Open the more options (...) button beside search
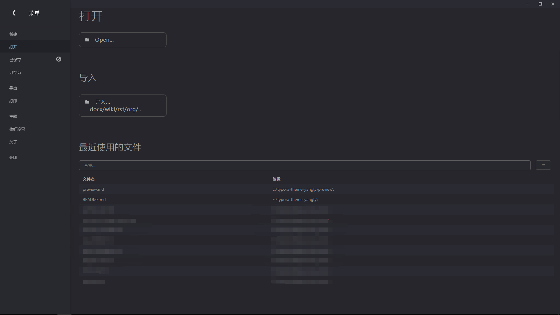560x315 pixels. tap(543, 165)
